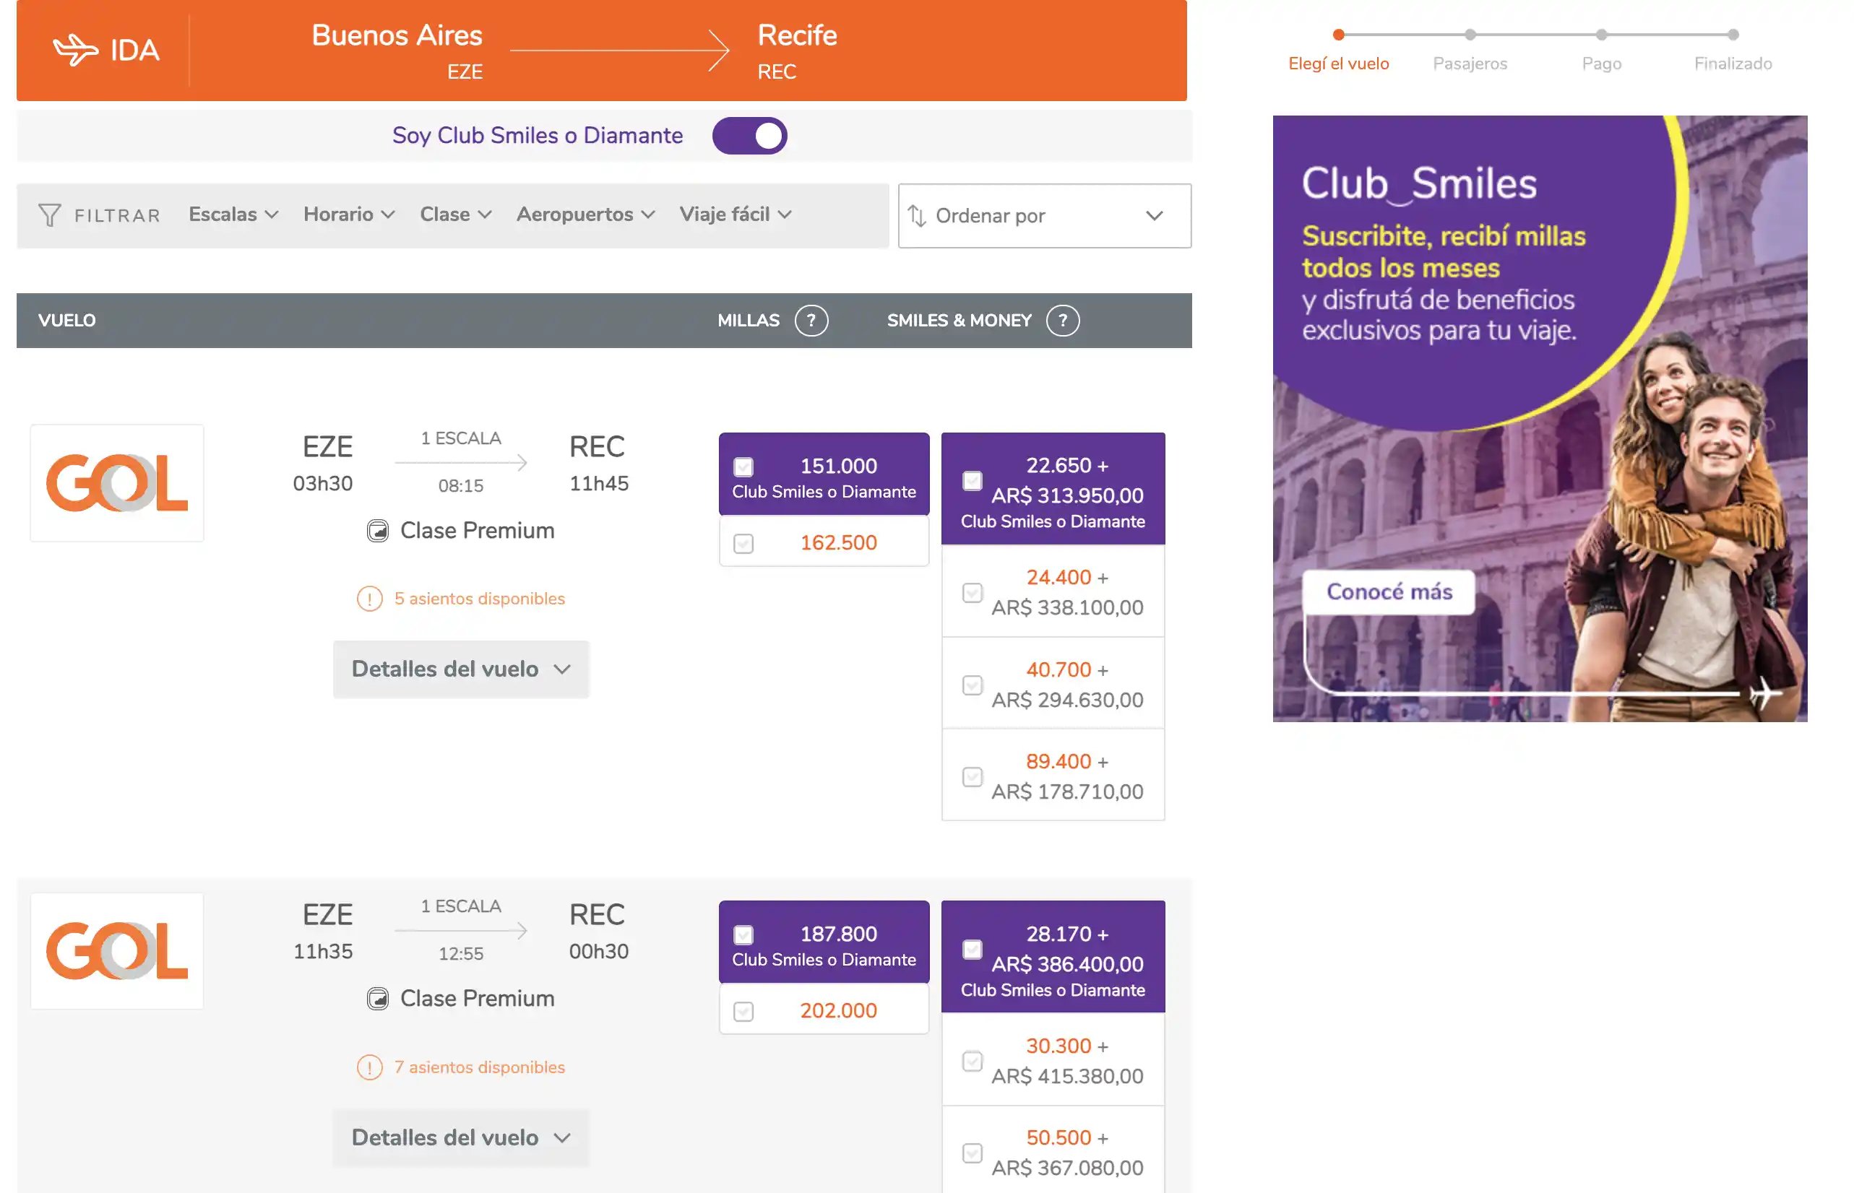Click the FILTRAR label

pos(117,215)
